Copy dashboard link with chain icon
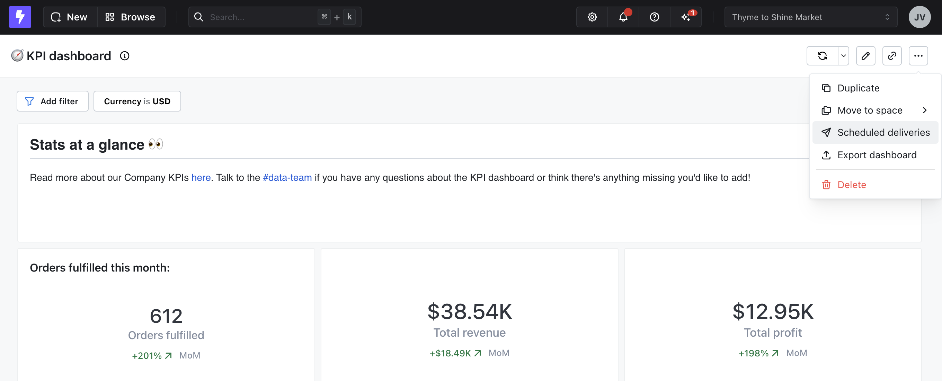 tap(891, 56)
